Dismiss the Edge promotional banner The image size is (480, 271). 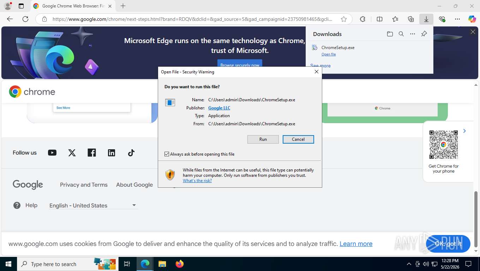pos(473,32)
